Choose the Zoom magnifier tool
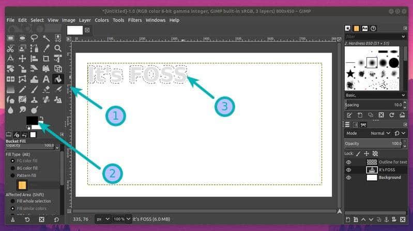This screenshot has width=413, height=231. point(58,48)
